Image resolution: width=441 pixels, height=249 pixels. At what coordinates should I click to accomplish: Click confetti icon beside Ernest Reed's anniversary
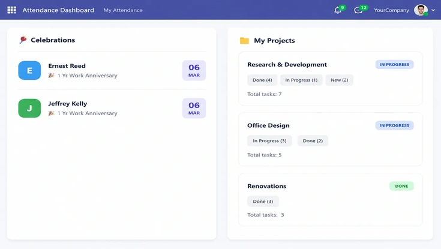tap(51, 76)
